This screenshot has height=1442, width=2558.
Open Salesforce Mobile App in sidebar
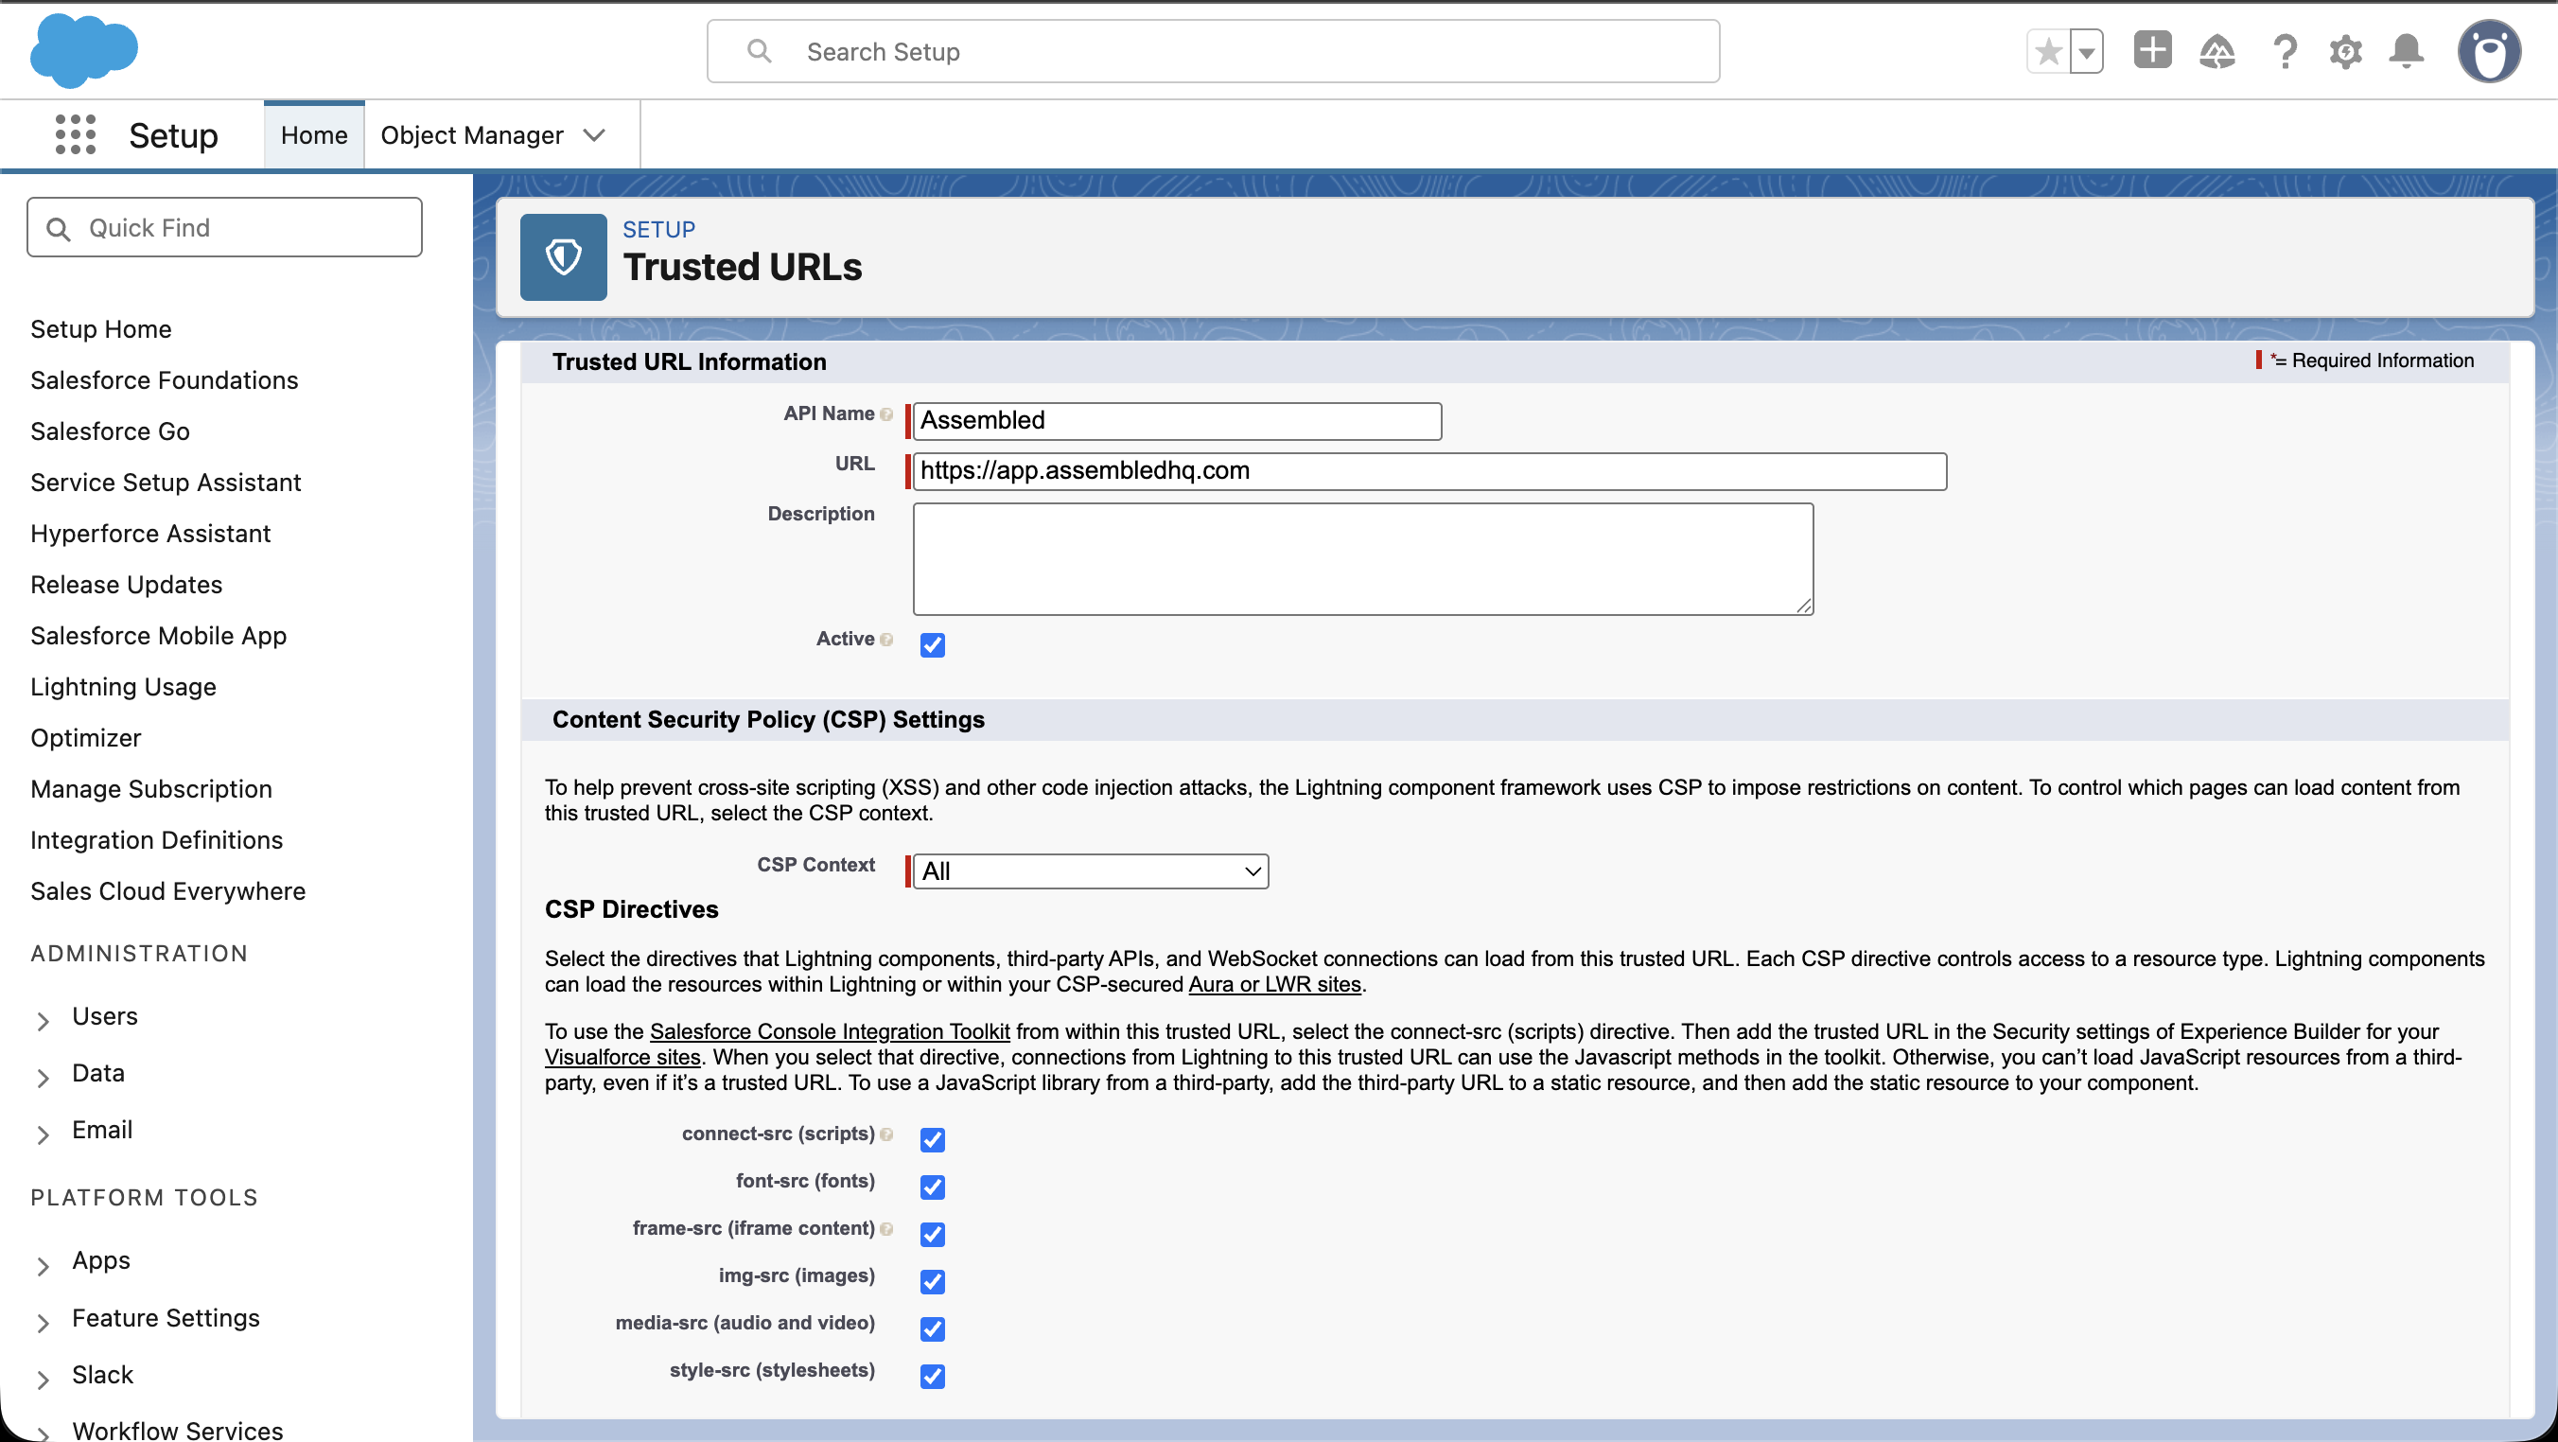[159, 636]
